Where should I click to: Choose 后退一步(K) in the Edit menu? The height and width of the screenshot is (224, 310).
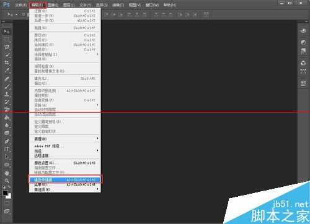pyautogui.click(x=65, y=20)
